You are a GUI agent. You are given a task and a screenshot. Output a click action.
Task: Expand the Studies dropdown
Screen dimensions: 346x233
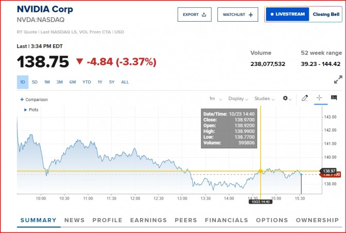point(264,98)
